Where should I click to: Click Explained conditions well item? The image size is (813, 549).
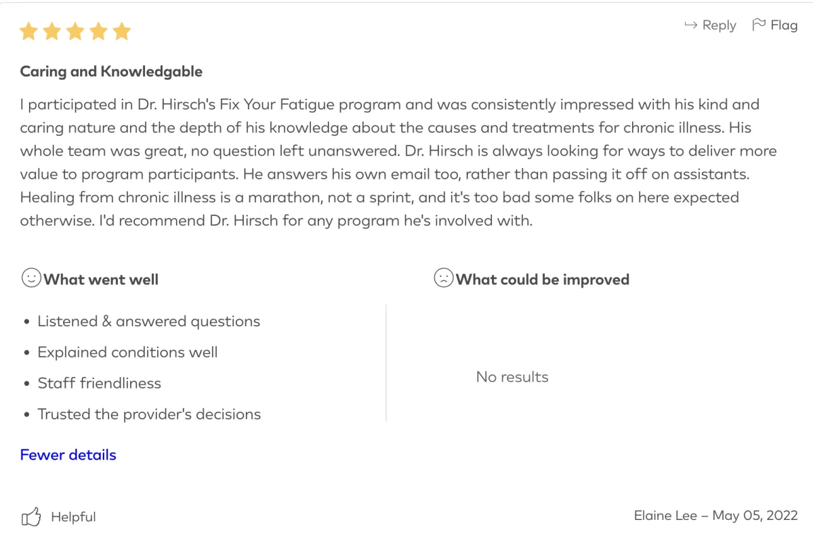pos(127,353)
